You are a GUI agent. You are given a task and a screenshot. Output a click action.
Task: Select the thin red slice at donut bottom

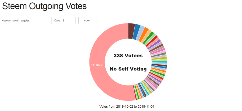coord(135,93)
